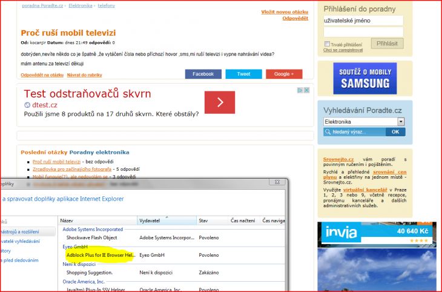
Task: Click the invia 40 640 Kč banner
Action: [377, 234]
